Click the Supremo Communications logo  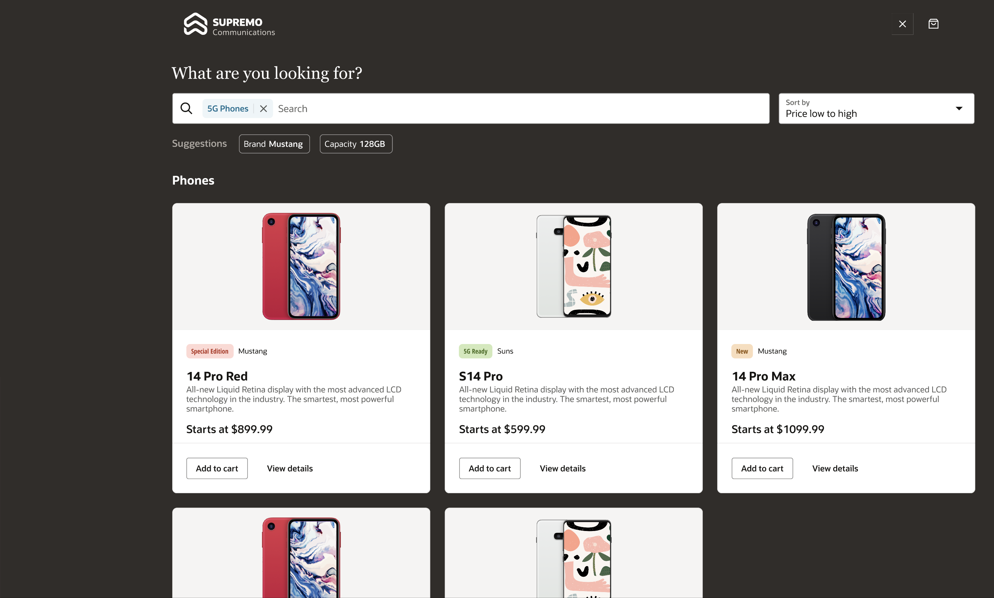(229, 25)
